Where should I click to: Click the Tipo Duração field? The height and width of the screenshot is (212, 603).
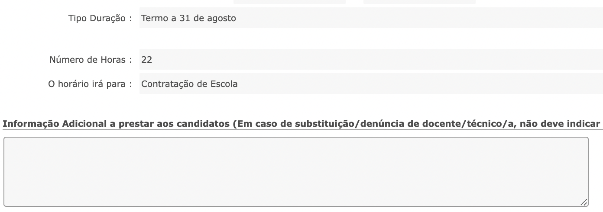pos(371,18)
